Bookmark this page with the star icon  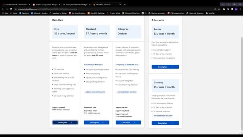pyautogui.click(x=219, y=9)
